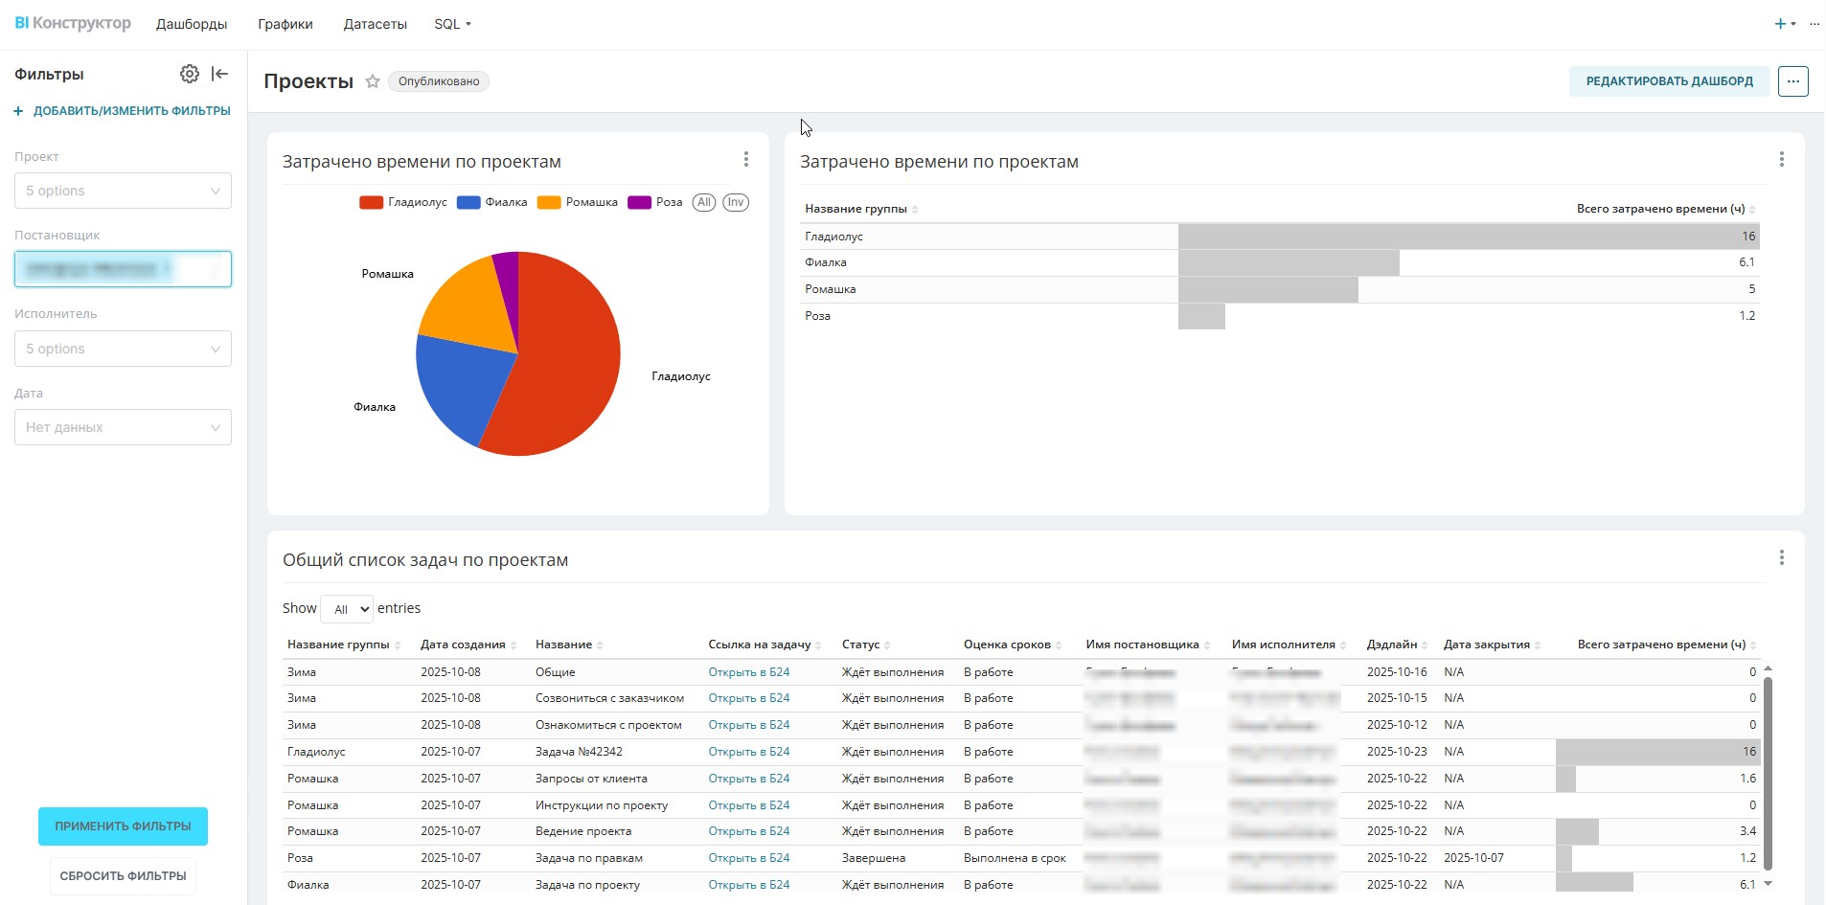Viewport: 1826px width, 905px height.
Task: Favorite the Проекты dashboard with star
Action: point(373,81)
